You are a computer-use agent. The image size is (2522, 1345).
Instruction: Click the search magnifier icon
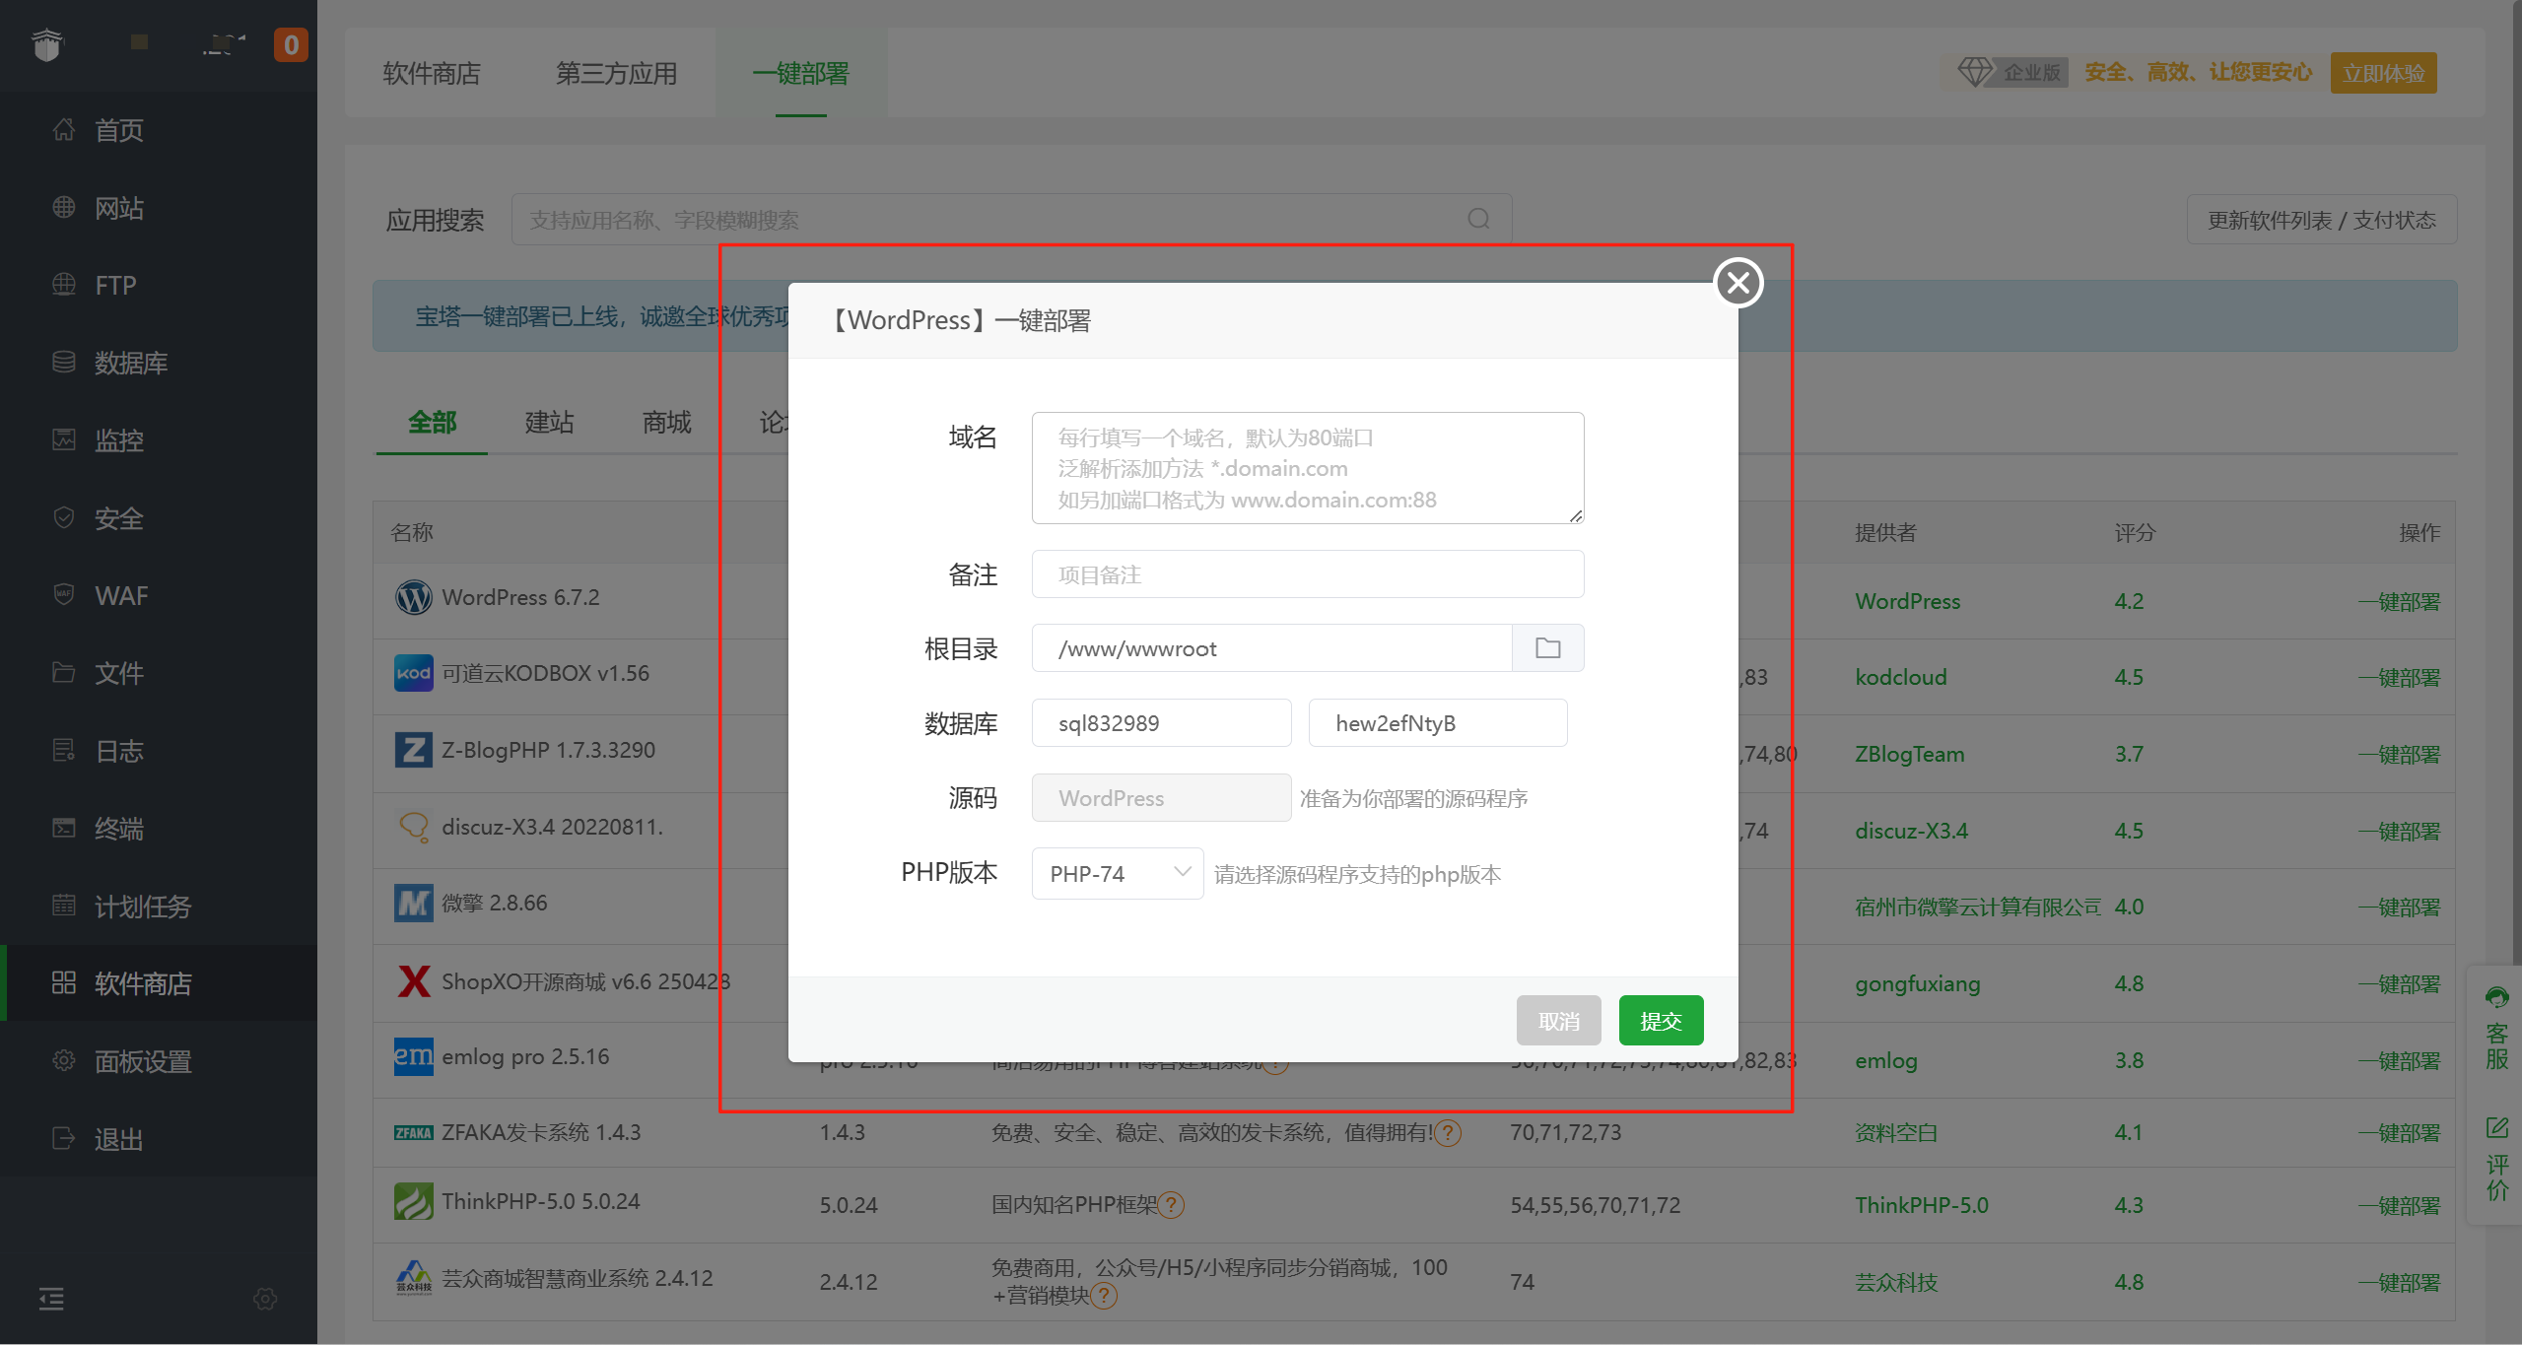click(x=1478, y=219)
